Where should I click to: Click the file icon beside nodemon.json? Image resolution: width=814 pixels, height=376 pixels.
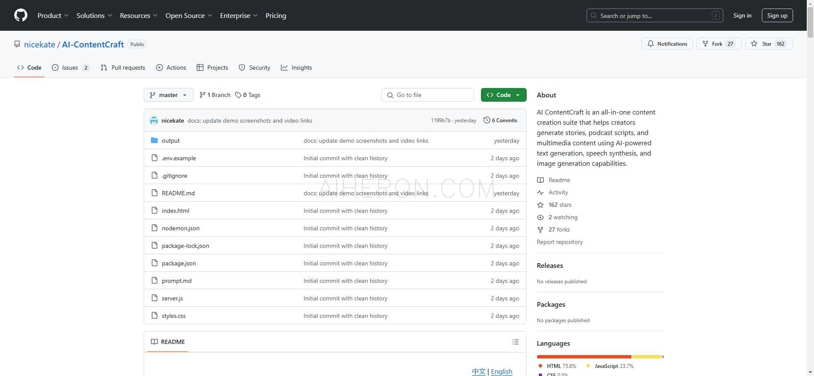pos(154,228)
